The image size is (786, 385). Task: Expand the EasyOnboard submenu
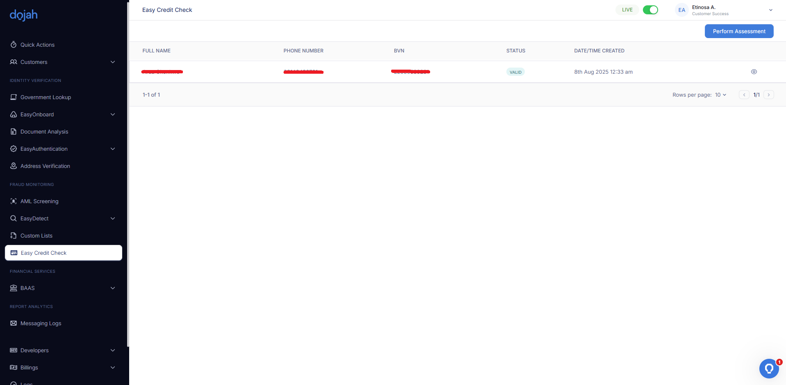tap(113, 114)
